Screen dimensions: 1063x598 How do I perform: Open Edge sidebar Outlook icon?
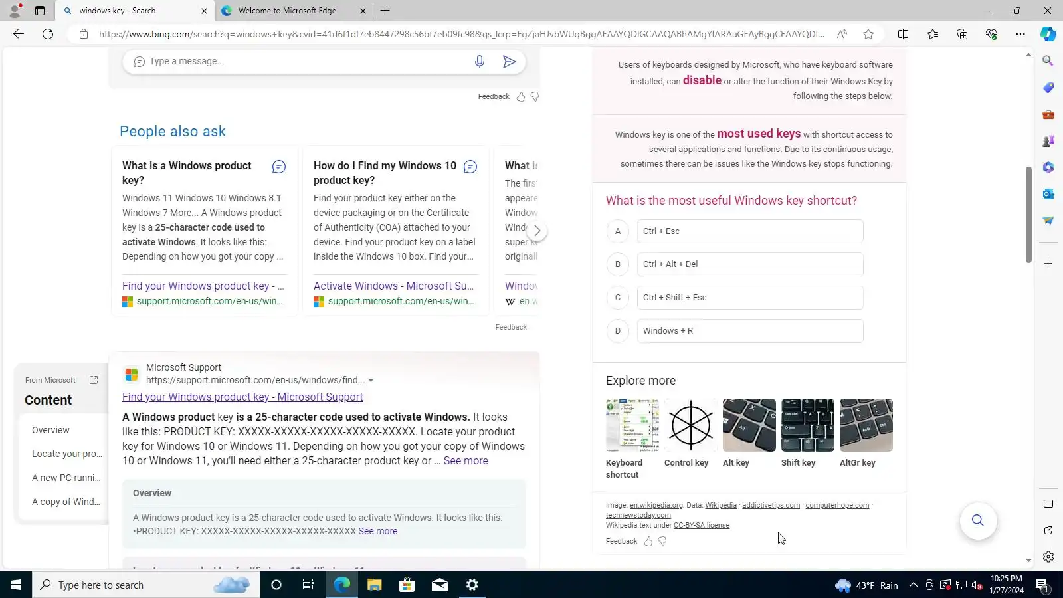[1048, 194]
